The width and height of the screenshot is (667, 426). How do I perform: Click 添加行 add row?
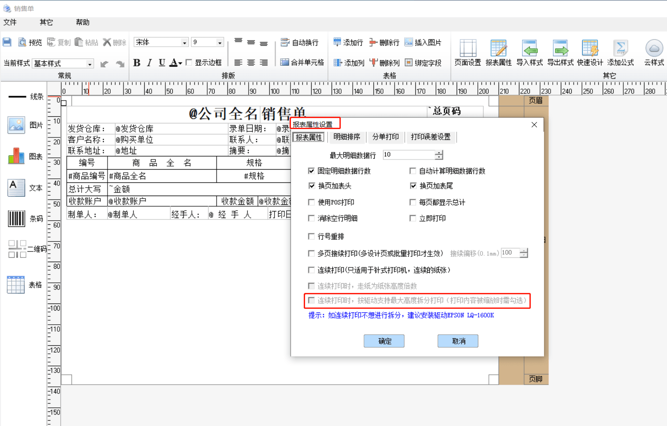pyautogui.click(x=348, y=42)
